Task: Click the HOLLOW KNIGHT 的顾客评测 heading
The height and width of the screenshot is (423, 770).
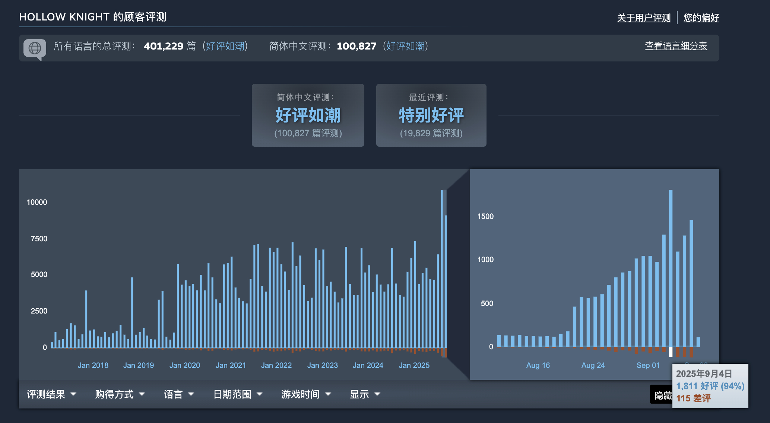Action: pyautogui.click(x=93, y=17)
